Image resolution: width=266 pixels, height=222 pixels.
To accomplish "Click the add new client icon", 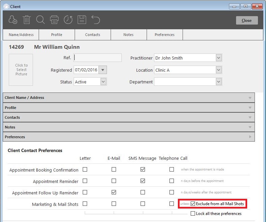I will [x=13, y=20].
